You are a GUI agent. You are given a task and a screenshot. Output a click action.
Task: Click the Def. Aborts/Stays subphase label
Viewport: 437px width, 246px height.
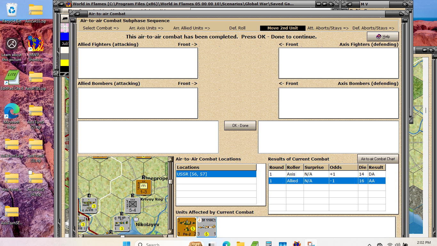(x=373, y=28)
